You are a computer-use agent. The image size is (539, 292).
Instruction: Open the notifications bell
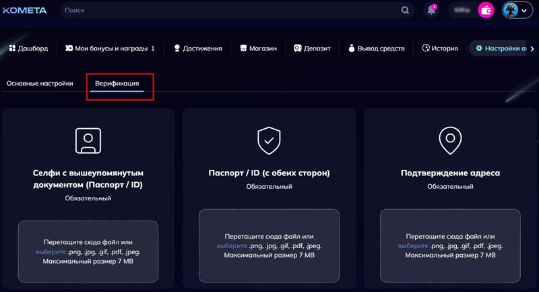pos(431,10)
